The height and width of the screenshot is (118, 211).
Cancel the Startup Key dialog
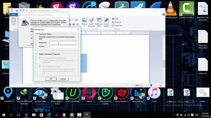(x=63, y=79)
